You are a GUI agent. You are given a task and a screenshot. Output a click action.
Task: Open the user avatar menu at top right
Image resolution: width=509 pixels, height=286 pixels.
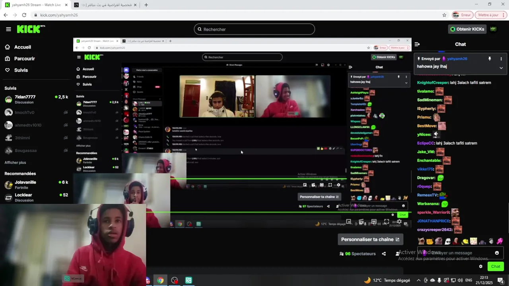click(x=493, y=29)
